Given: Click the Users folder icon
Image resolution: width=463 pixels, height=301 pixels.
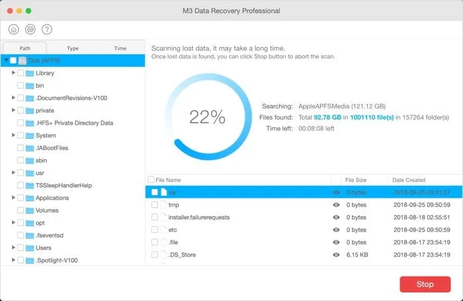Looking at the screenshot, I should tap(30, 248).
